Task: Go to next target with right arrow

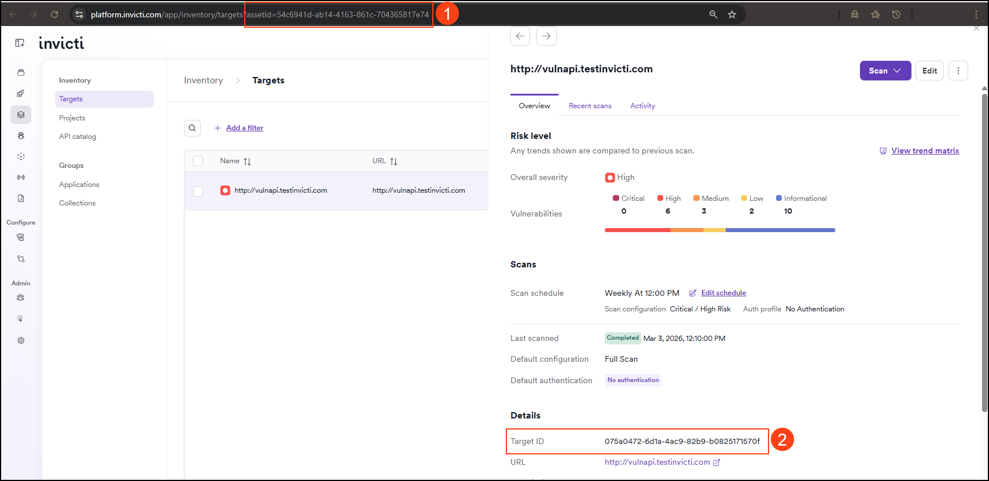Action: tap(546, 36)
